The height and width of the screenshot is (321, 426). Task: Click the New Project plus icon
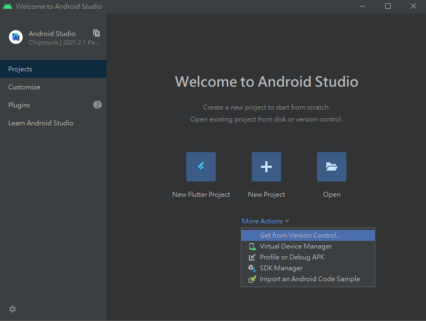pos(266,167)
